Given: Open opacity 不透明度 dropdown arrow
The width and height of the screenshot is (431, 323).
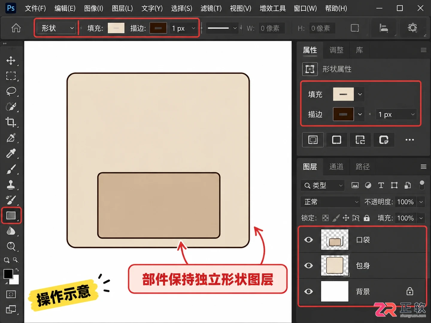Looking at the screenshot, I should pyautogui.click(x=421, y=202).
